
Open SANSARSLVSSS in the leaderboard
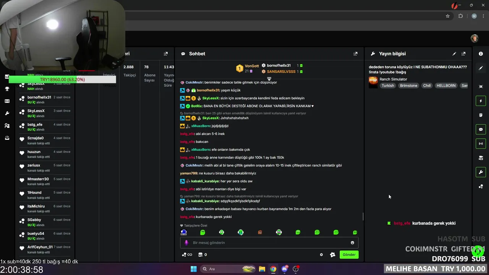281,71
